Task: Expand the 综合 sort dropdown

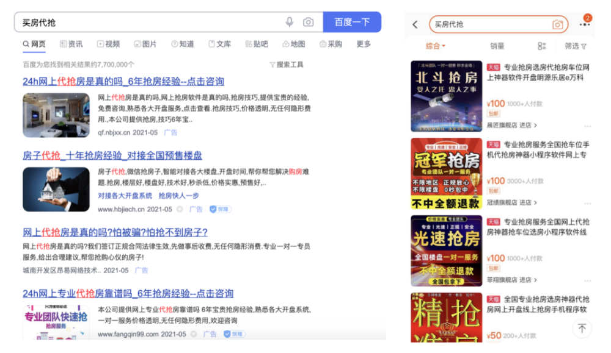Action: click(435, 46)
